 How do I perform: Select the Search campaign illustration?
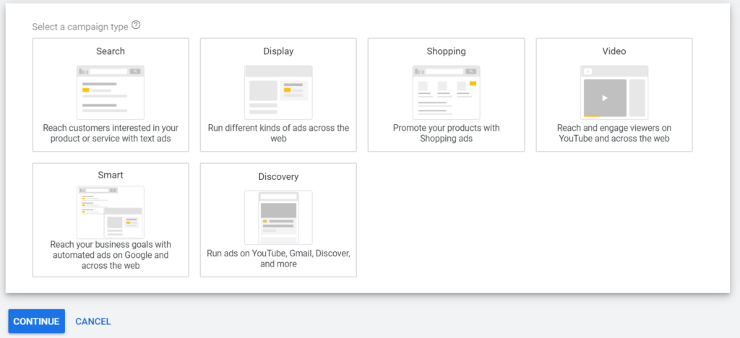pyautogui.click(x=111, y=92)
